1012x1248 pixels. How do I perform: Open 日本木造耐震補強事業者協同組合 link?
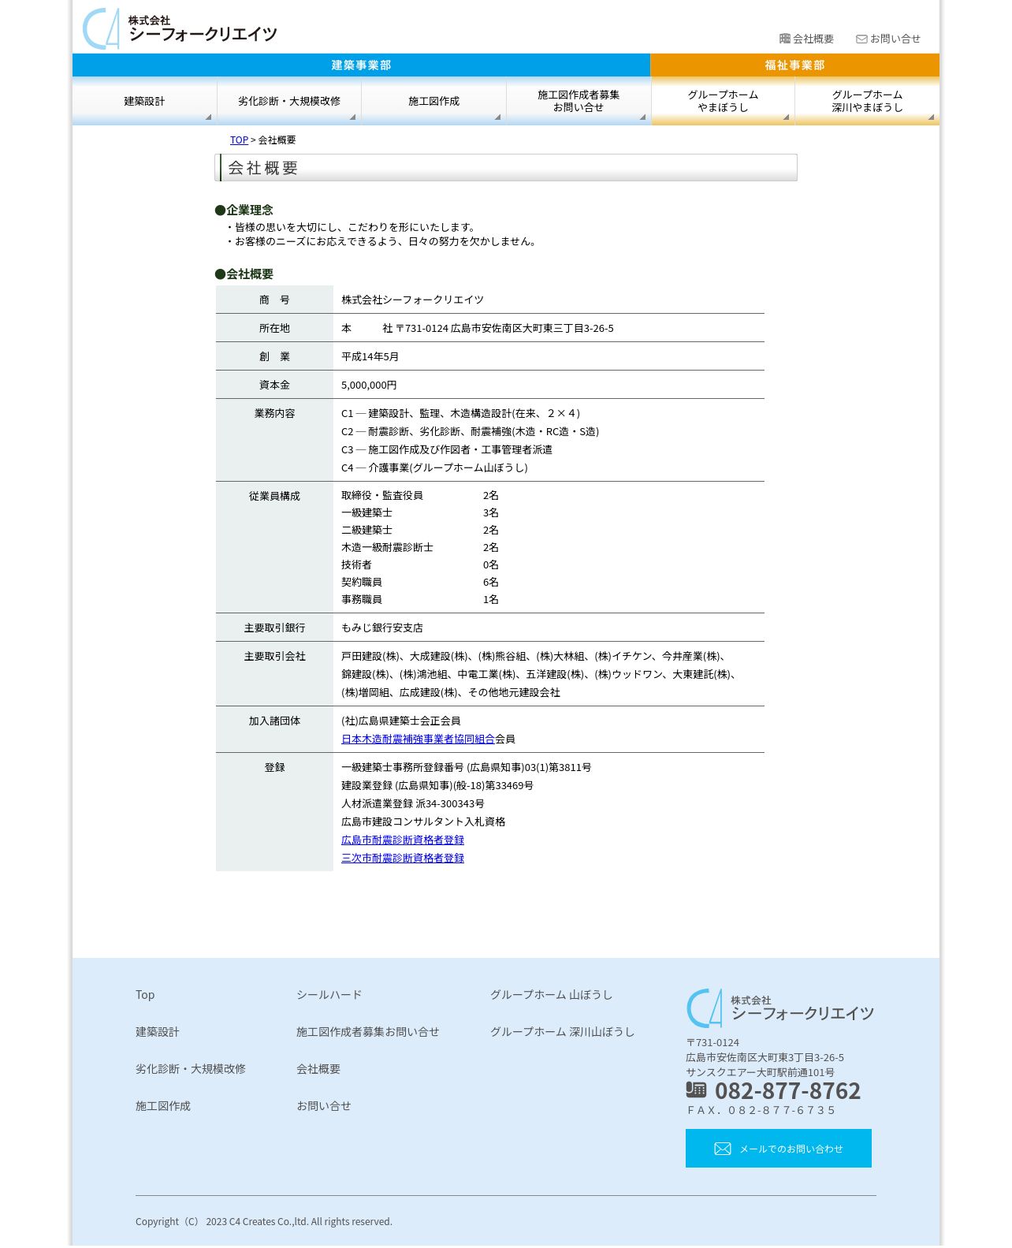418,739
